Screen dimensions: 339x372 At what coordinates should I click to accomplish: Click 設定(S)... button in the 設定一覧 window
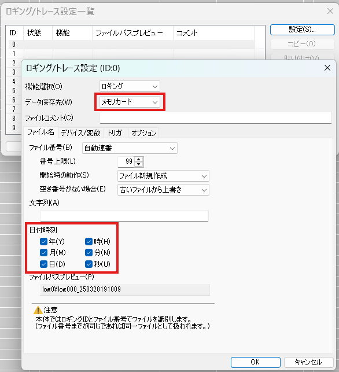tap(302, 30)
